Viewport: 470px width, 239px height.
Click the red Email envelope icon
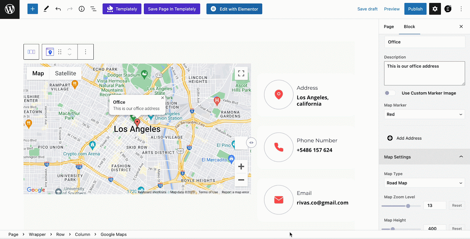tap(279, 200)
